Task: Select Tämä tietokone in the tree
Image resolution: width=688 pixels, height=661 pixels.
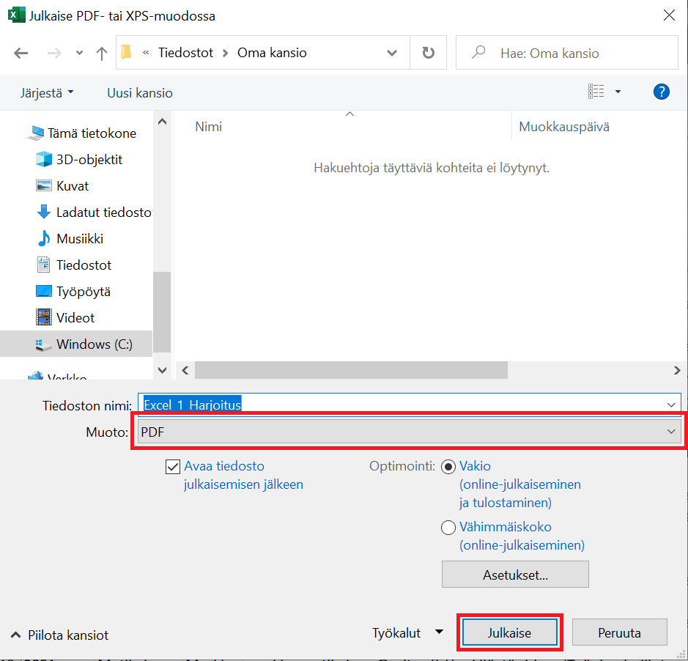Action: (x=92, y=133)
